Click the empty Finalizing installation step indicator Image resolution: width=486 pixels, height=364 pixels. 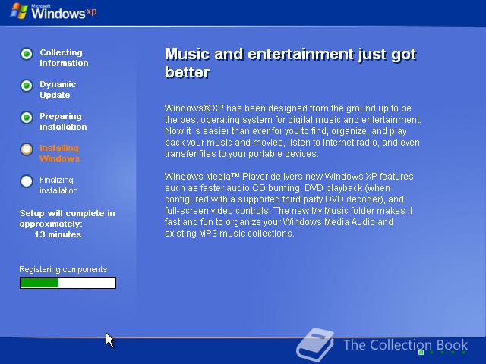tap(27, 181)
